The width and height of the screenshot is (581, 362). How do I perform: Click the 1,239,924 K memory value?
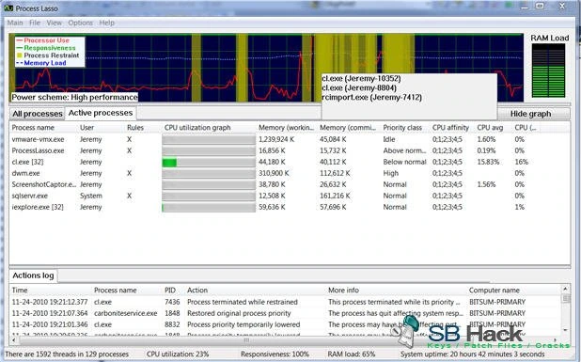coord(276,140)
